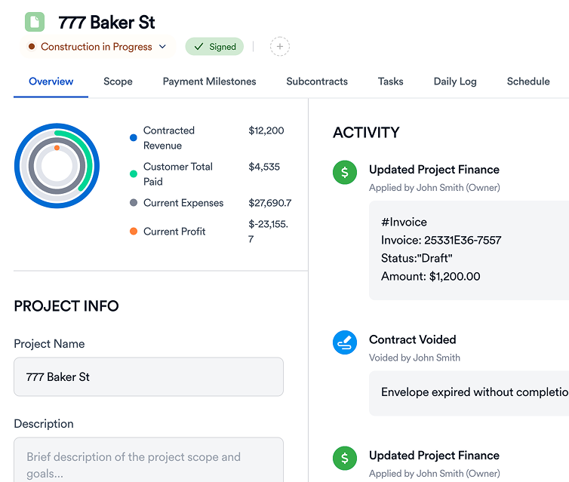
Task: Click the $4,535 customer paid value
Action: (x=264, y=167)
